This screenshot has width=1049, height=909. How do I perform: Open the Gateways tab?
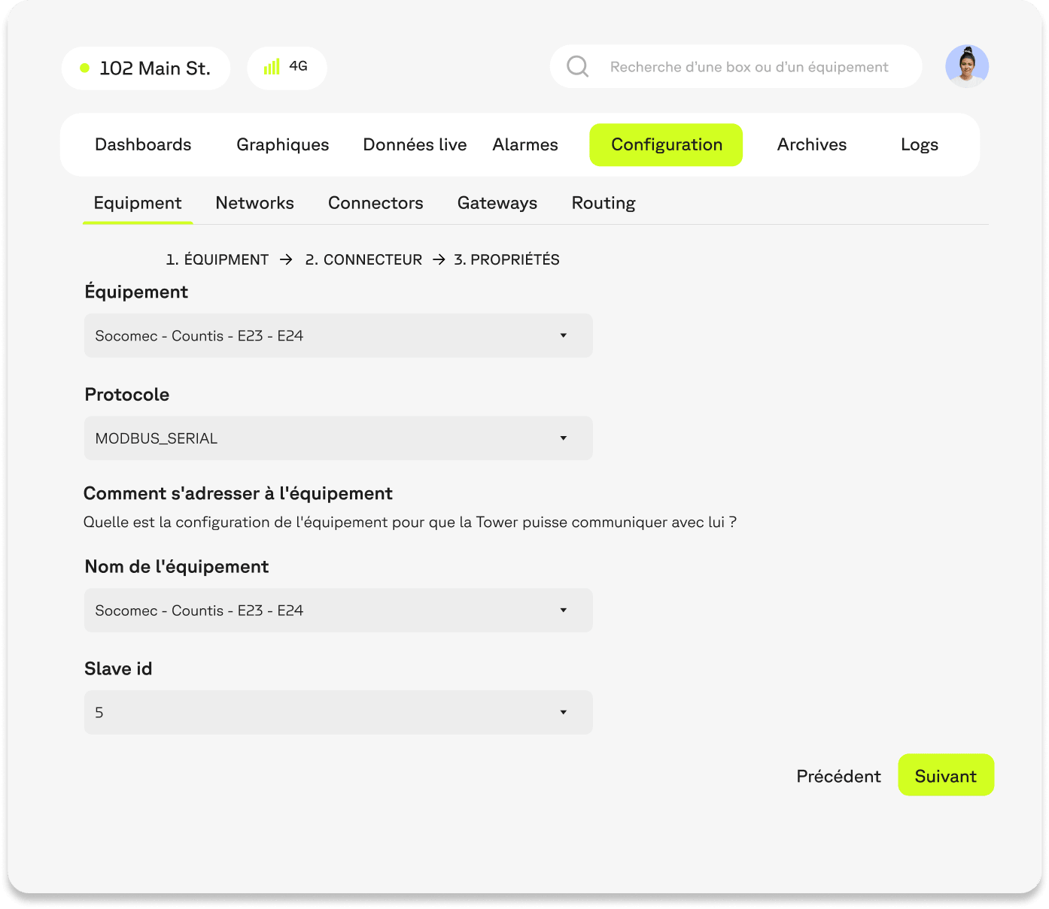497,203
